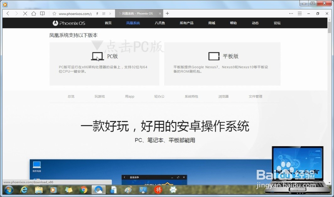Stop page loading with the X button
This screenshot has height=197, width=334.
pyautogui.click(x=25, y=13)
